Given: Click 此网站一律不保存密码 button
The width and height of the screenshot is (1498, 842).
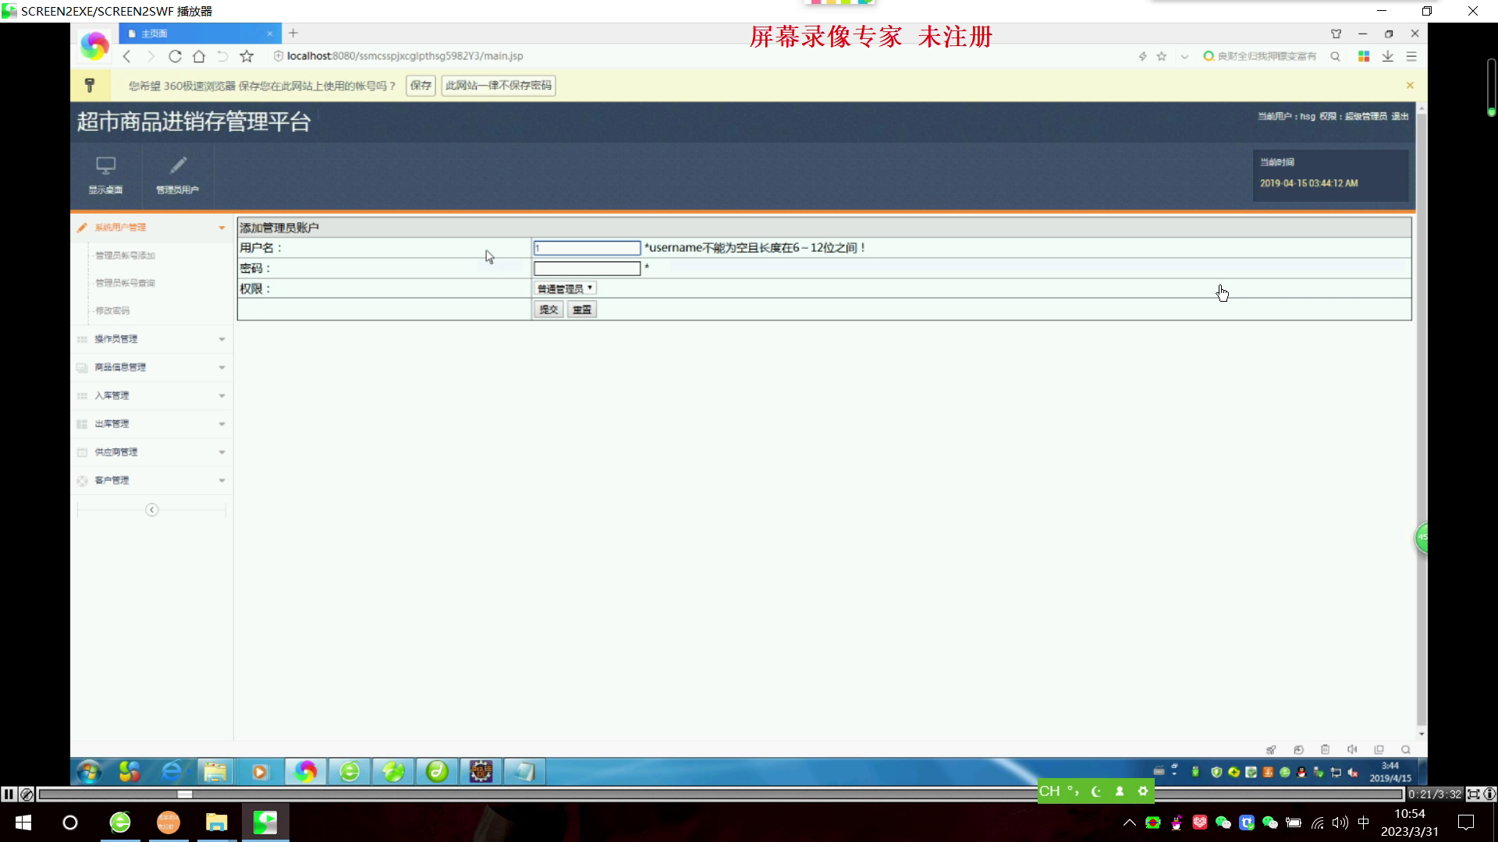Looking at the screenshot, I should 499,85.
